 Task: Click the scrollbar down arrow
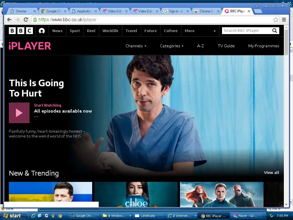286,205
